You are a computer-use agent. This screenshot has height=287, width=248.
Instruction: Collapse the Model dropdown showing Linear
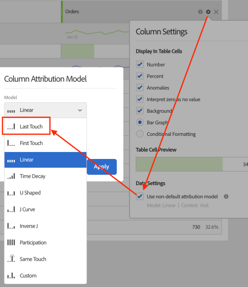click(x=45, y=110)
